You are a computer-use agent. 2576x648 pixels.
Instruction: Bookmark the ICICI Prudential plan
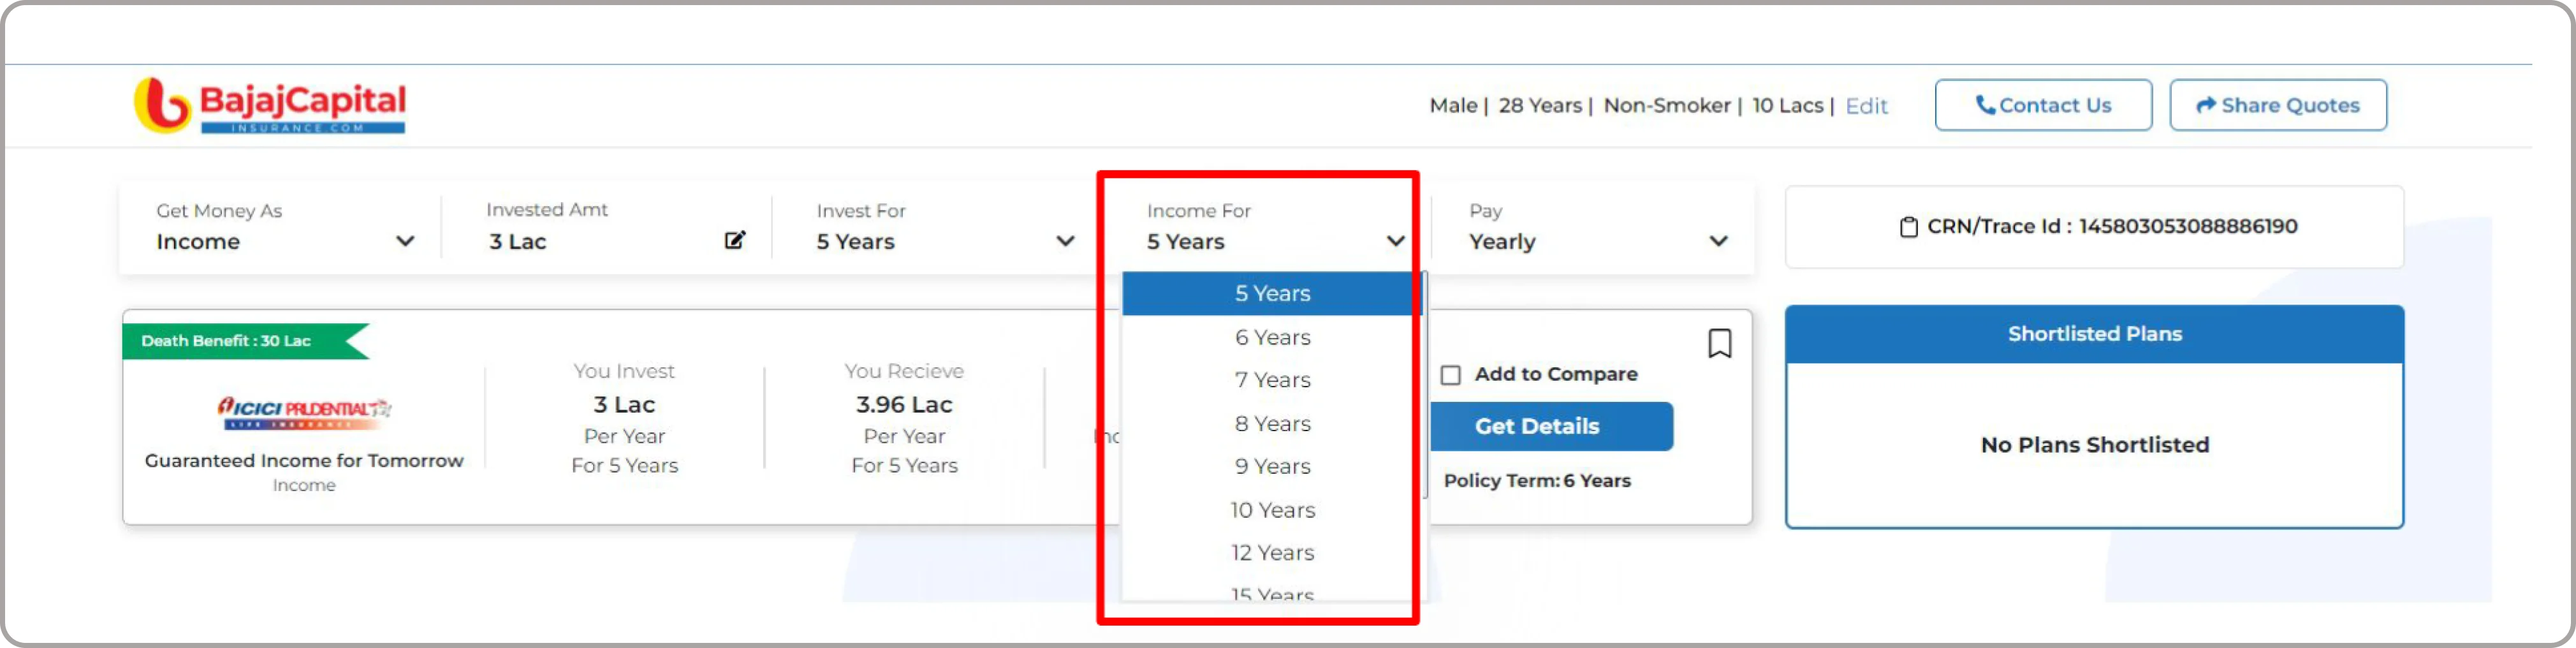(x=1719, y=343)
